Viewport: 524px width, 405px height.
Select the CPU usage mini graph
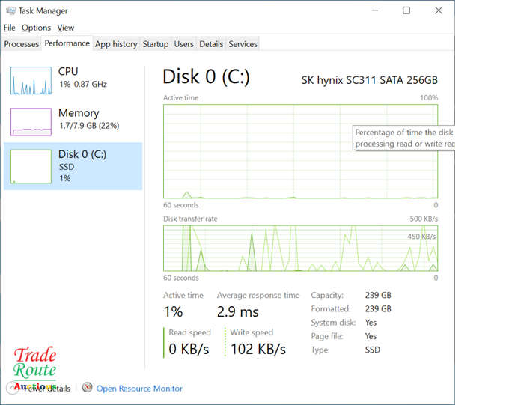point(31,80)
